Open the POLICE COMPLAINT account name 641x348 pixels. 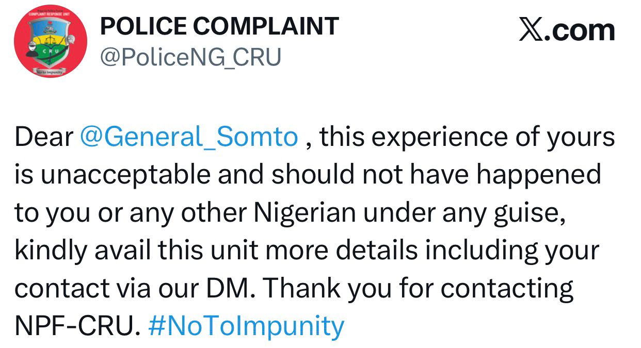point(219,27)
